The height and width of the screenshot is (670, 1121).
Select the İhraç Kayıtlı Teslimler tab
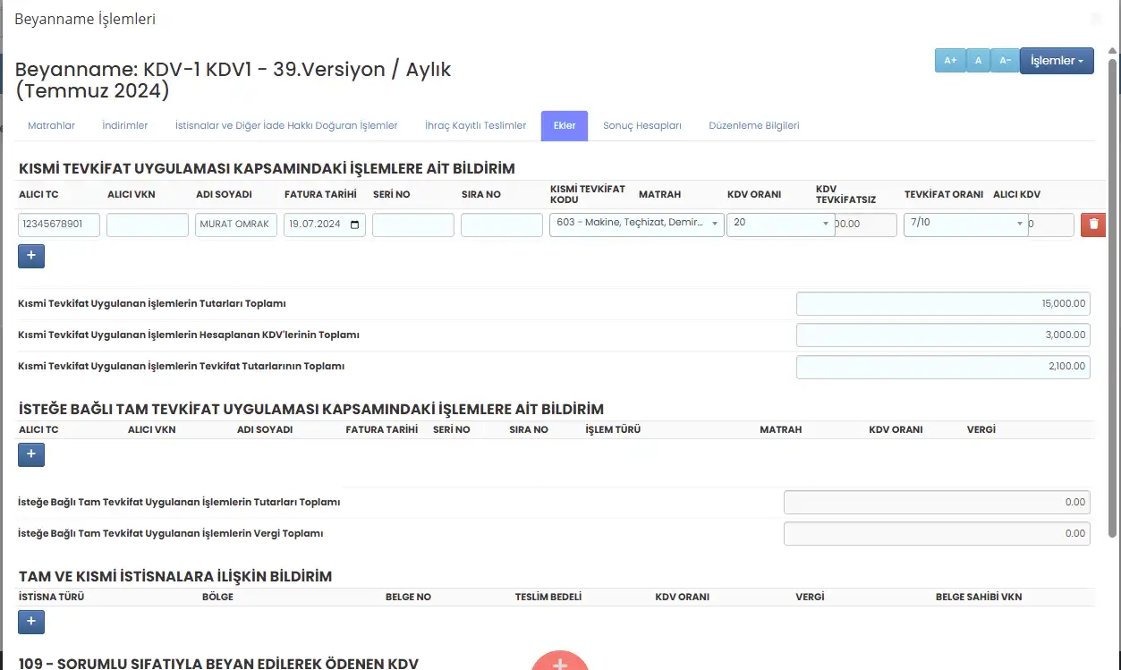pos(475,126)
